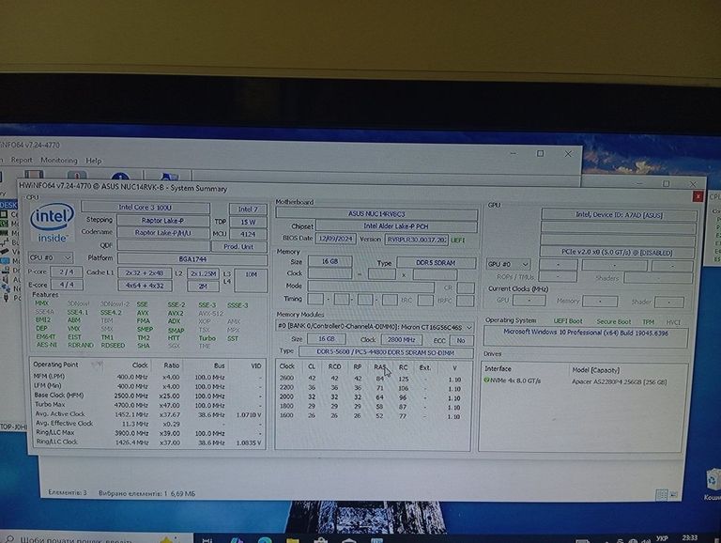
Task: Click the Turbo feature flag
Action: [x=207, y=337]
